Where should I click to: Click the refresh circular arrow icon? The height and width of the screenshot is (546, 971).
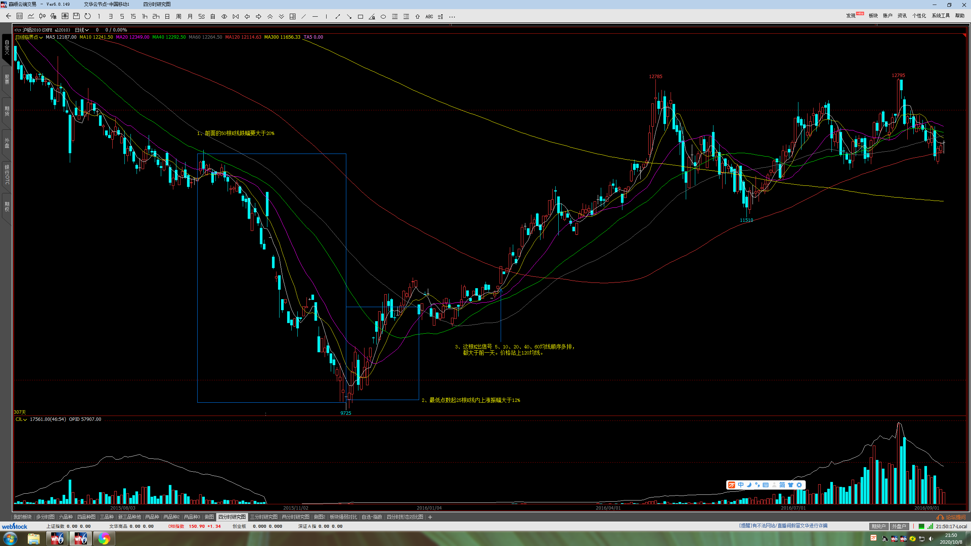click(88, 16)
